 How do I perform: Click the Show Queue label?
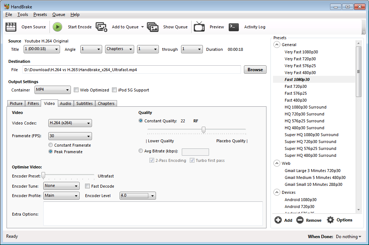(x=175, y=27)
